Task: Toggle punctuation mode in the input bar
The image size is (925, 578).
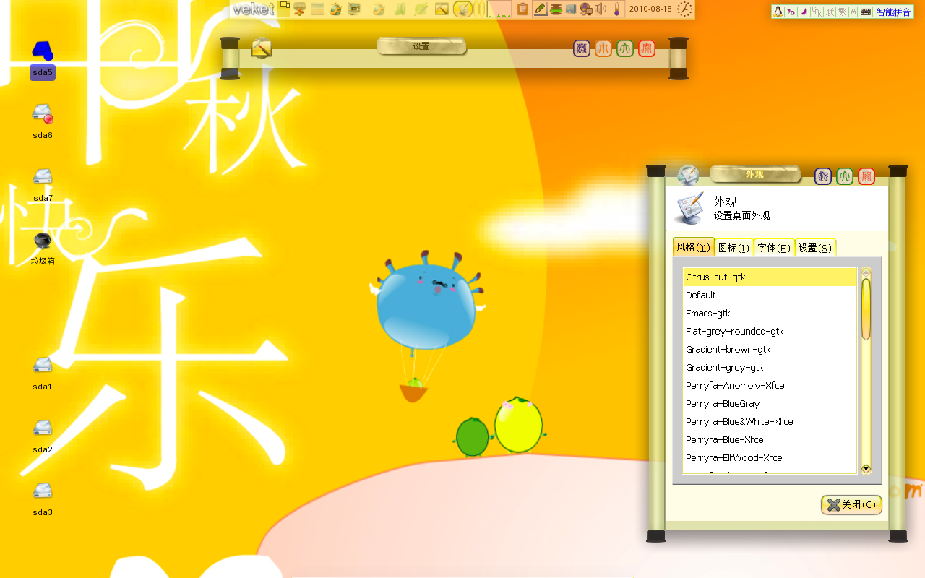Action: click(791, 12)
